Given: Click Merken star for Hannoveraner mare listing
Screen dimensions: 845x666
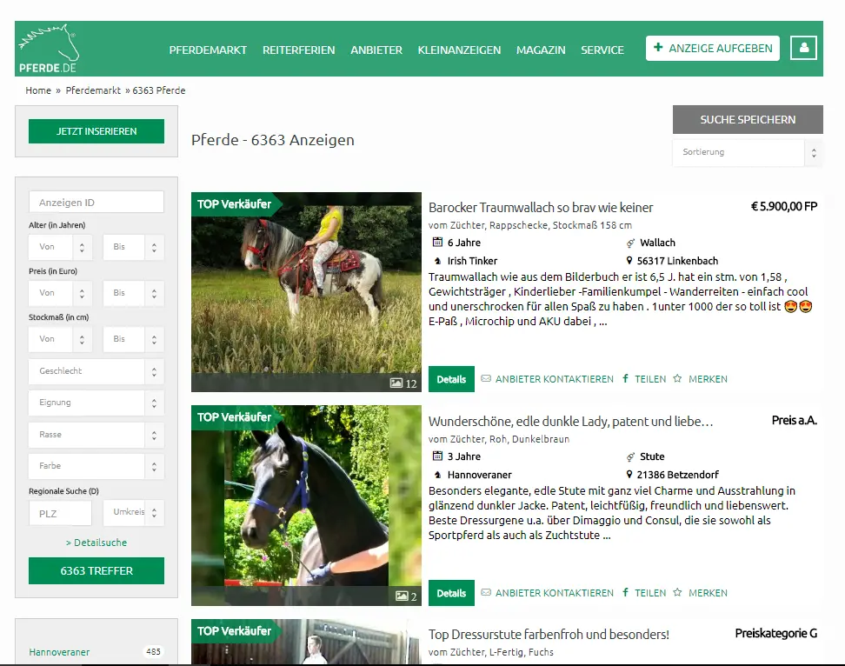Looking at the screenshot, I should point(677,593).
